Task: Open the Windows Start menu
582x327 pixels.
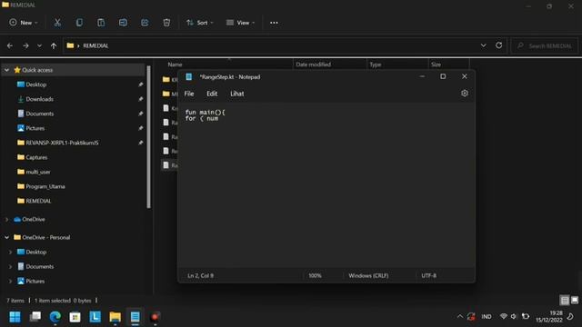Action: click(x=15, y=317)
